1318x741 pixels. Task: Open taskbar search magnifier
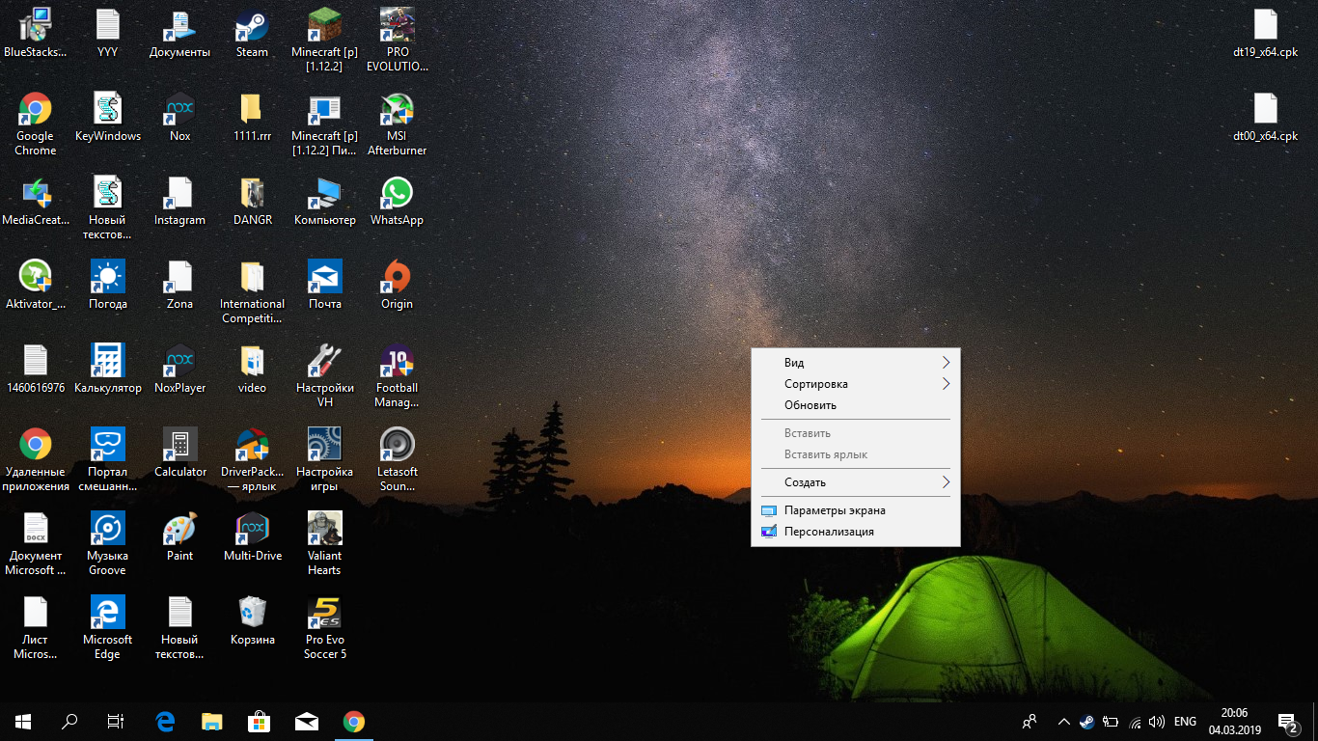coord(69,721)
